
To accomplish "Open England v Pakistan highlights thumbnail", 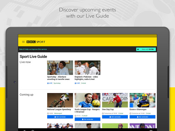I will point(87,68).
